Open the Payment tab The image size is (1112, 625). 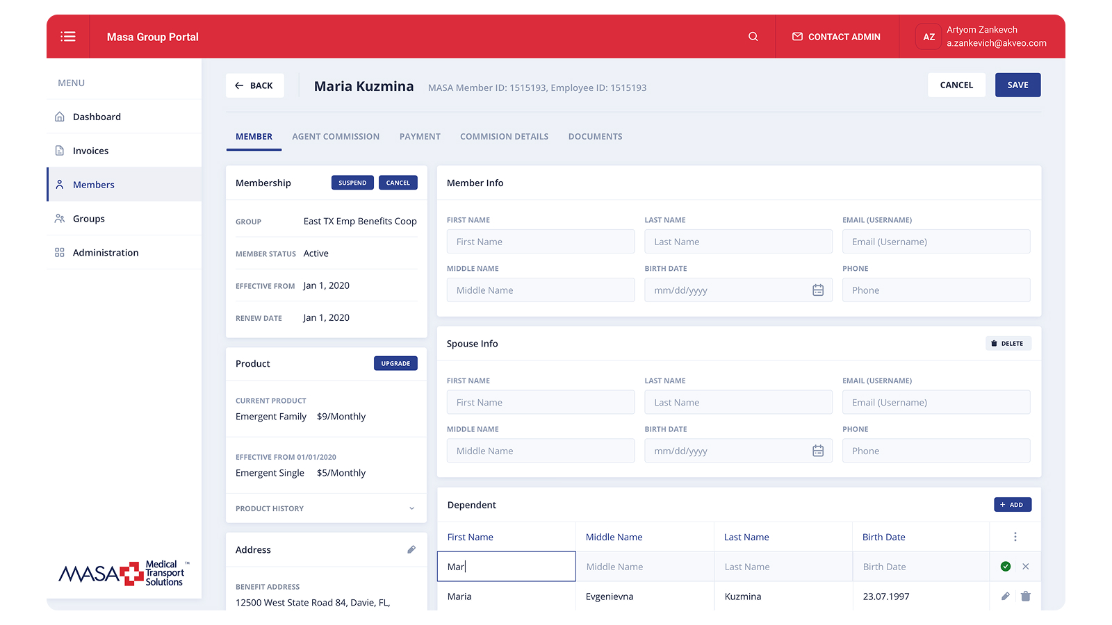point(420,137)
